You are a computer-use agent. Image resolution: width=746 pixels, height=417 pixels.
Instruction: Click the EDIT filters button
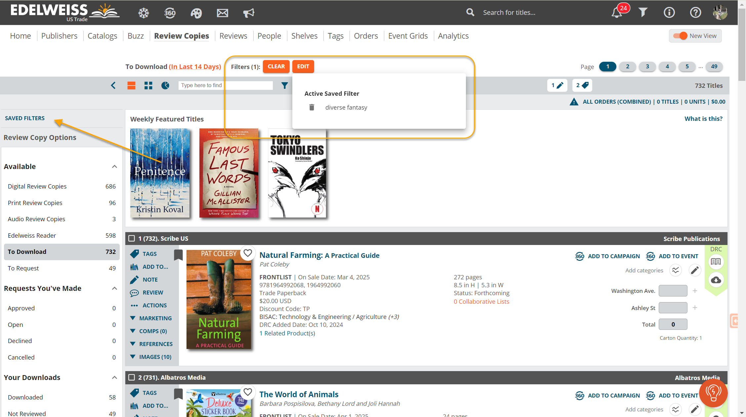point(303,67)
